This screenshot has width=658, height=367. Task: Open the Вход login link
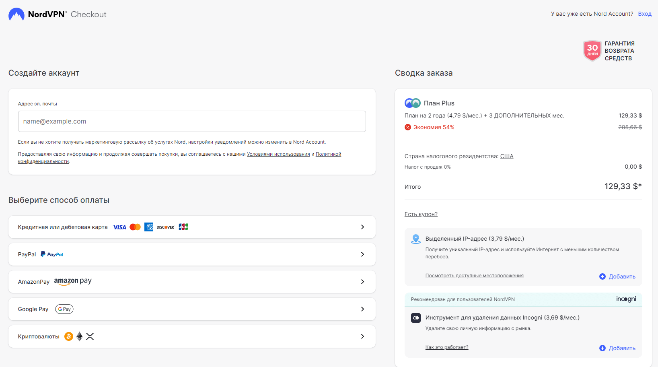click(x=645, y=14)
